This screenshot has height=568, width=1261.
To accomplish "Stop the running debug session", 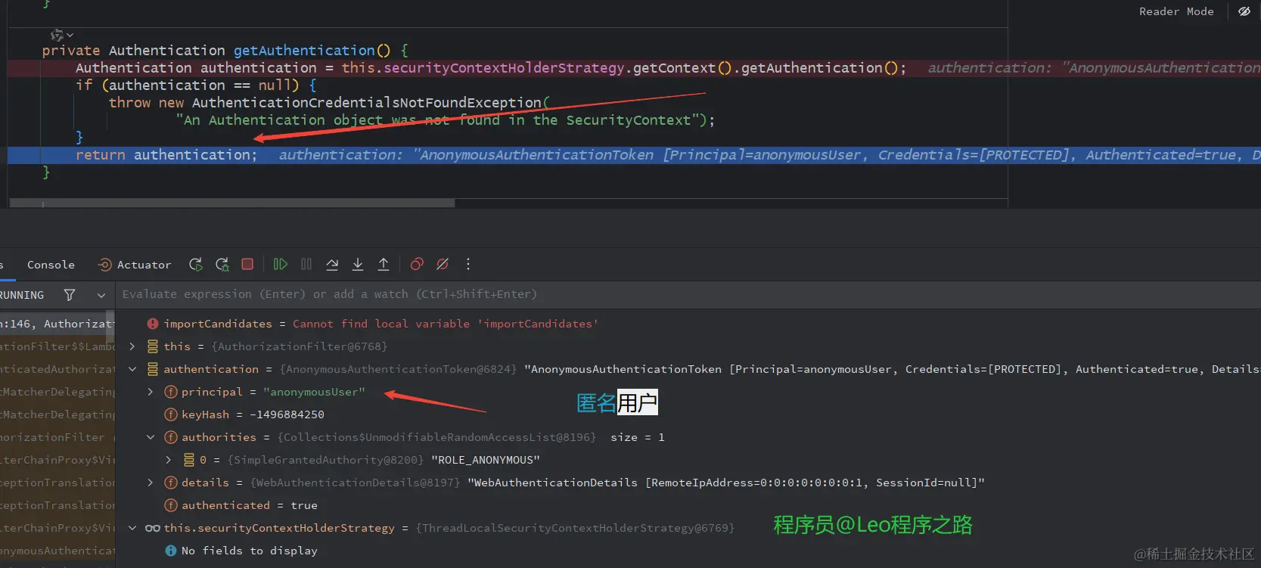I will (x=247, y=264).
